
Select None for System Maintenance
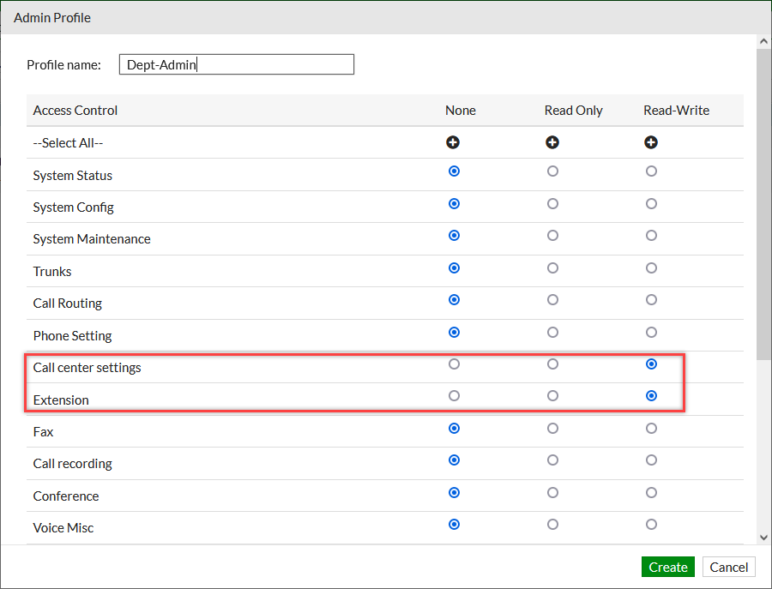[453, 236]
